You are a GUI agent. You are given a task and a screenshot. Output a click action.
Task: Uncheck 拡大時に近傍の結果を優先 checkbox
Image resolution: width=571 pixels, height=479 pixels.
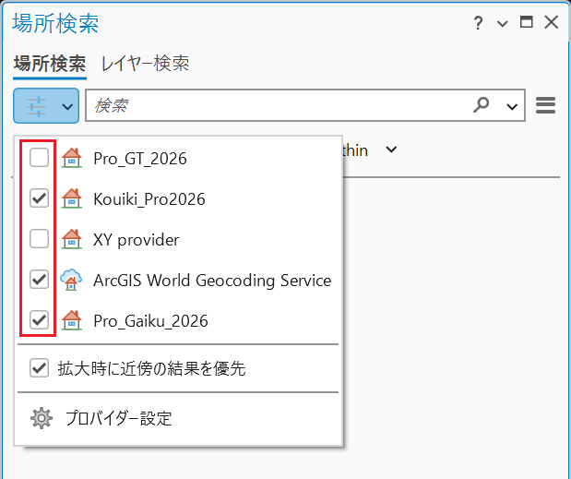coord(39,368)
